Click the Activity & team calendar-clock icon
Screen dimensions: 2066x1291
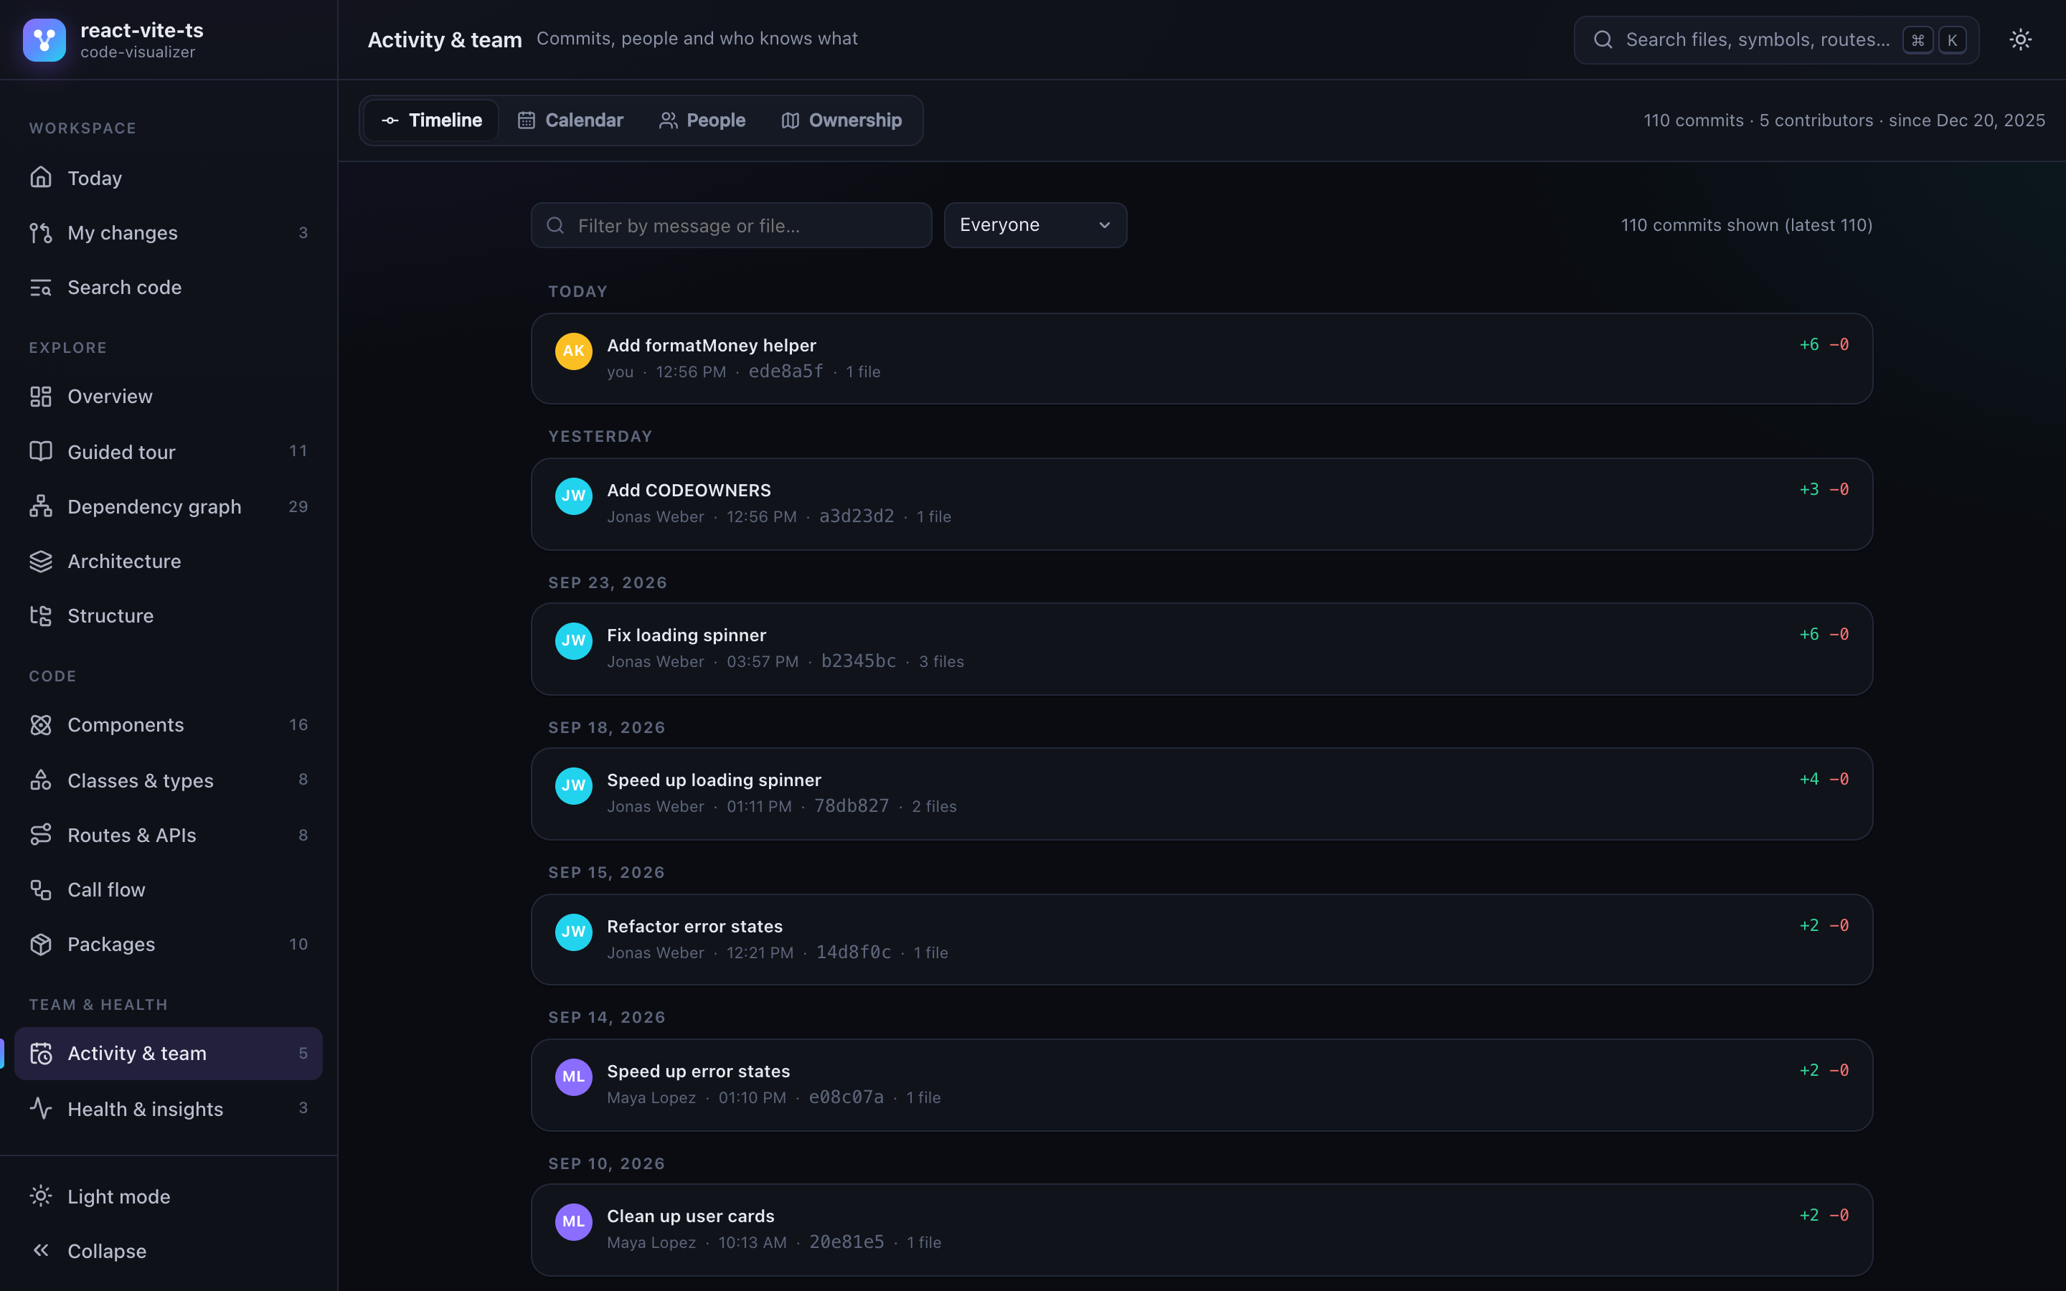[x=41, y=1054]
